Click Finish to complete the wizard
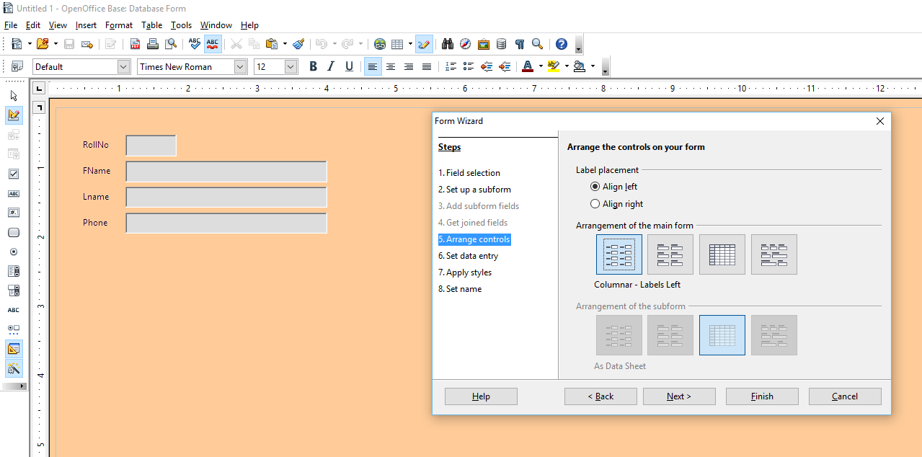The width and height of the screenshot is (922, 457). (x=761, y=396)
